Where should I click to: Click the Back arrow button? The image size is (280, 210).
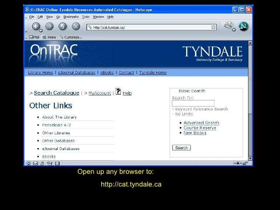click(x=36, y=26)
